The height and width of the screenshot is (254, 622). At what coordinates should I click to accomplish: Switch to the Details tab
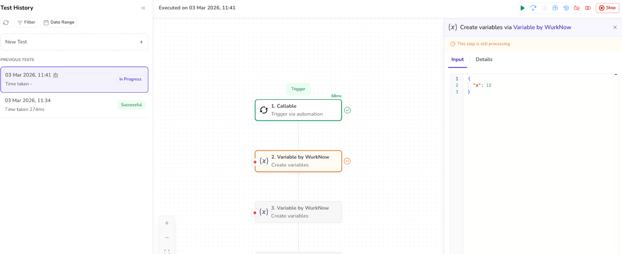(x=484, y=59)
